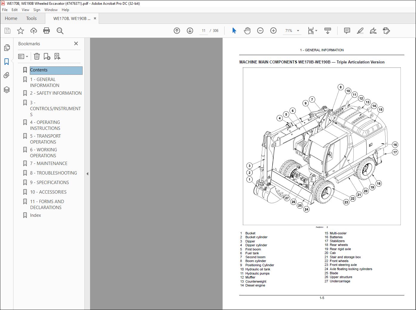Zoom in with the plus button
Image resolution: width=416 pixels, height=310 pixels.
point(273,31)
